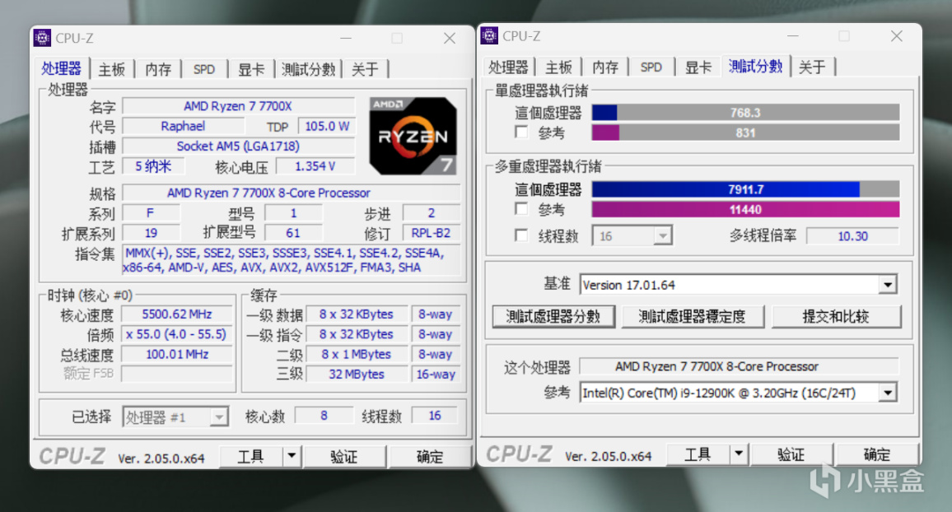Click 确定 button in right window

click(877, 454)
